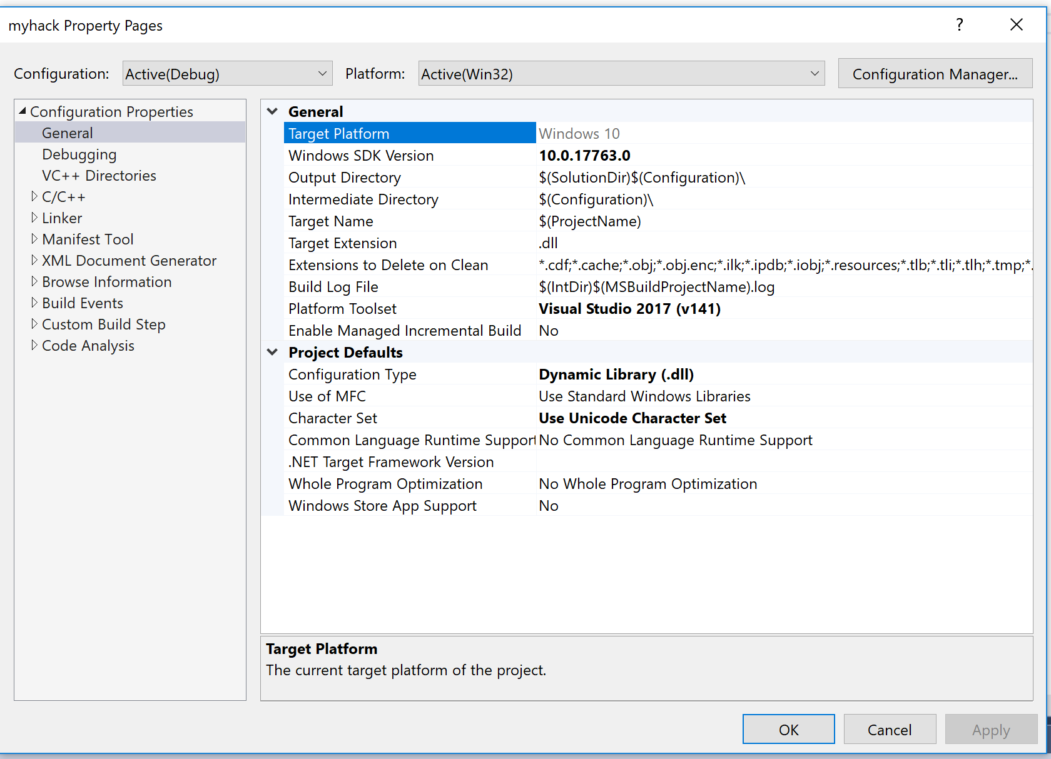This screenshot has width=1051, height=759.
Task: Expand the Manifest Tool node arrow
Action: tap(34, 239)
